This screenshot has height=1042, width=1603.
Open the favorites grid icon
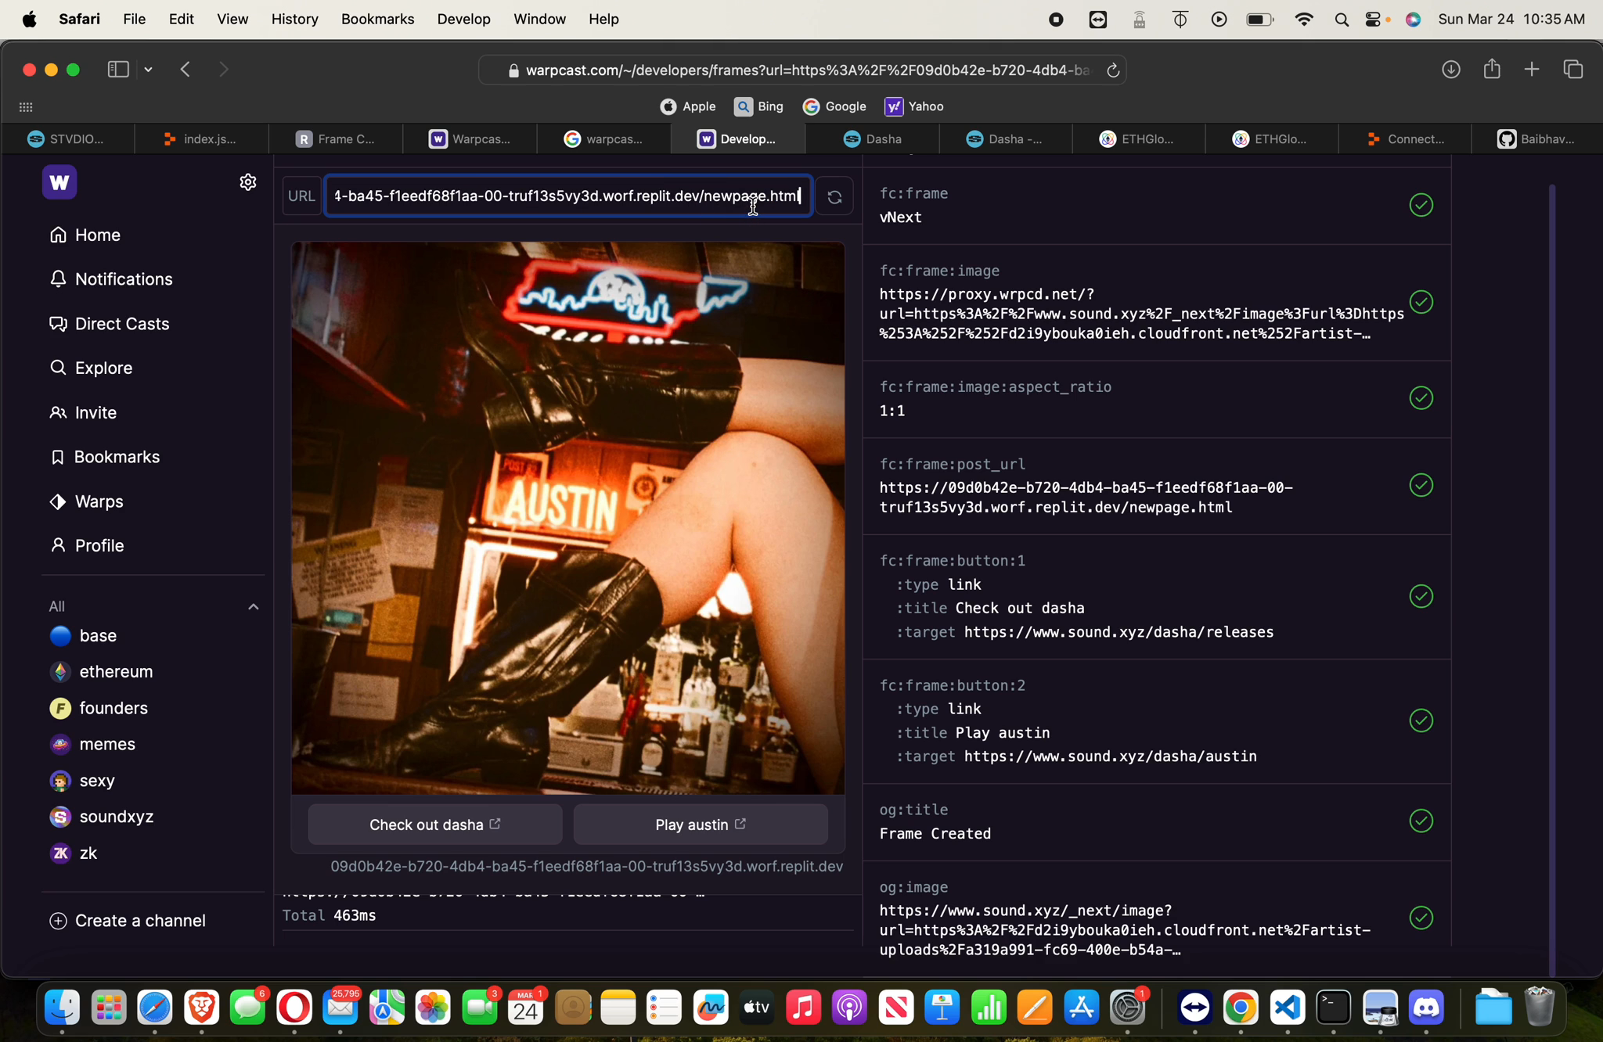(26, 107)
